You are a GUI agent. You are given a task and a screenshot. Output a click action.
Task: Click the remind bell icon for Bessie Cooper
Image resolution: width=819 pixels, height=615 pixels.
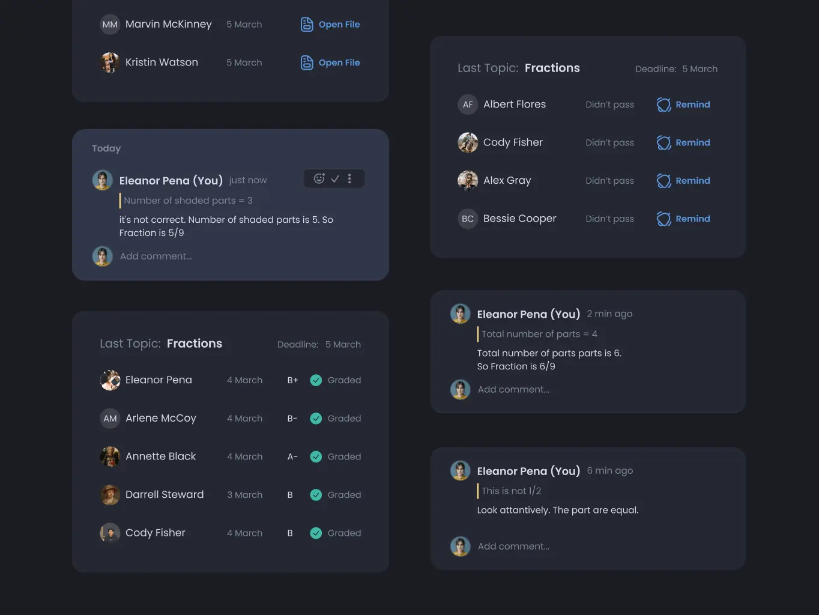(x=663, y=219)
